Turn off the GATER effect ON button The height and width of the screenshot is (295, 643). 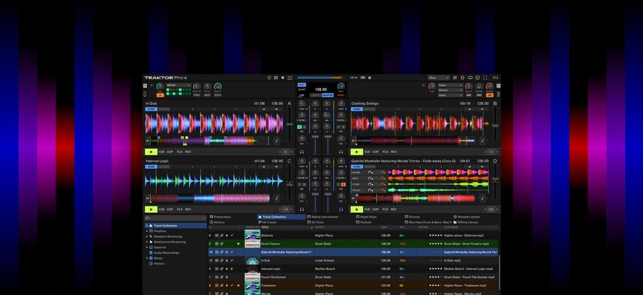click(489, 95)
